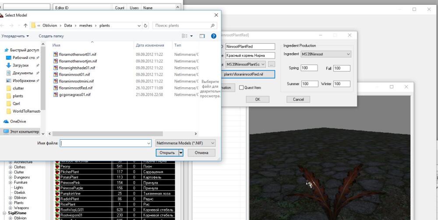The height and width of the screenshot is (220, 438).
Task: Sort by Дата изменения column header
Action: click(x=150, y=45)
